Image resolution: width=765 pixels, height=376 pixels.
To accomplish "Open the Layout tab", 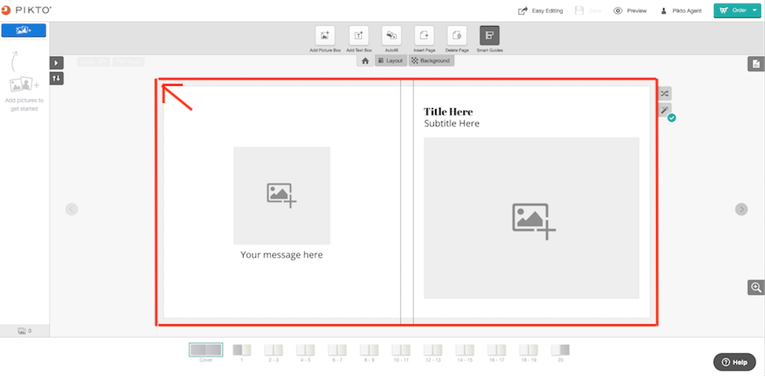I will pyautogui.click(x=390, y=61).
